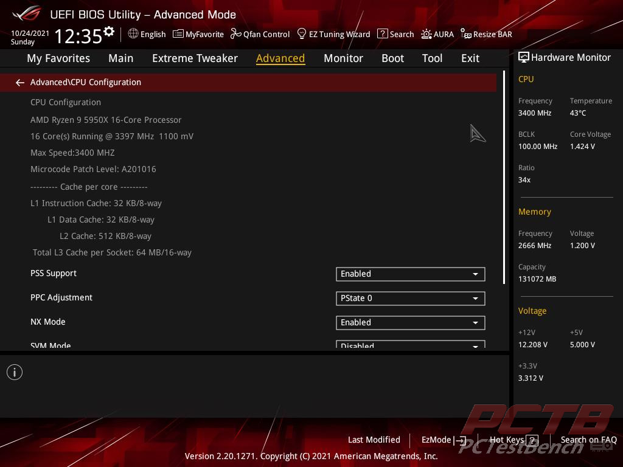The width and height of the screenshot is (623, 467).
Task: Click CPU Ratio value 34x
Action: [524, 180]
